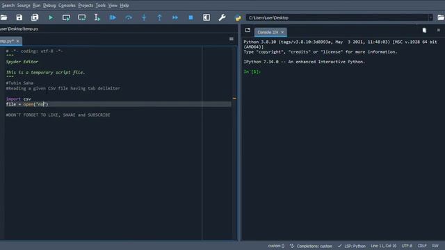Maximize the current pane

207,17
